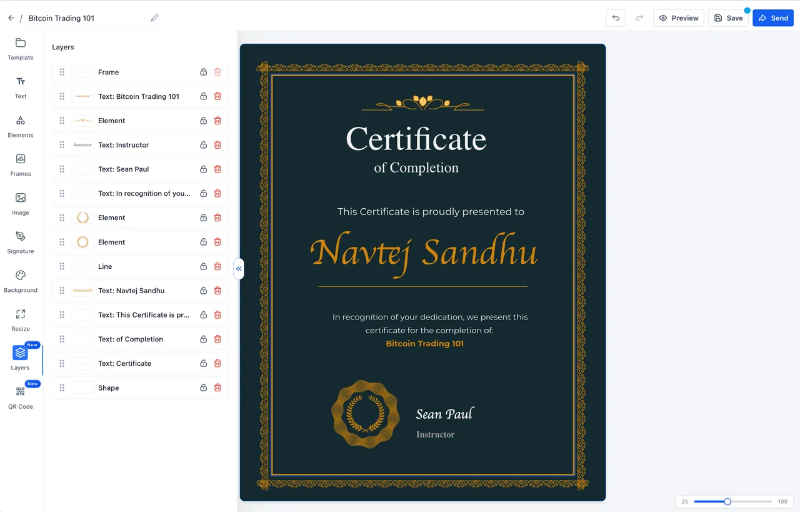Click the undo arrow button
This screenshot has height=512, width=800.
point(616,18)
